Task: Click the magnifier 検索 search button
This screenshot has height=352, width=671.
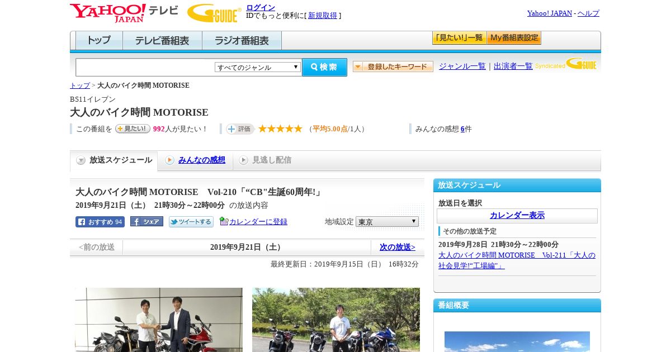Action: click(324, 67)
